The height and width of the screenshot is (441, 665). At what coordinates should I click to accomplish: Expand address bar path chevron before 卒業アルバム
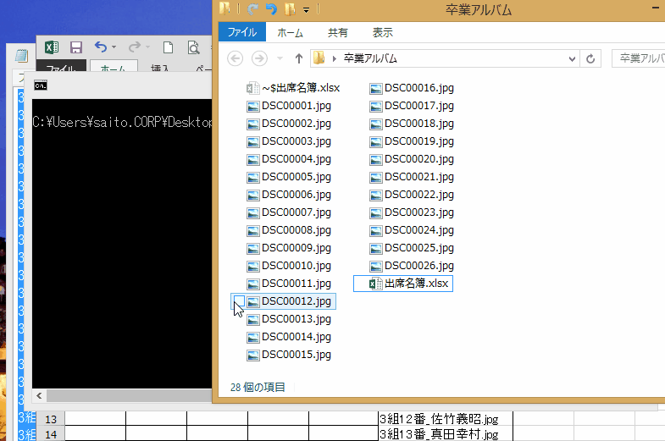click(x=335, y=58)
